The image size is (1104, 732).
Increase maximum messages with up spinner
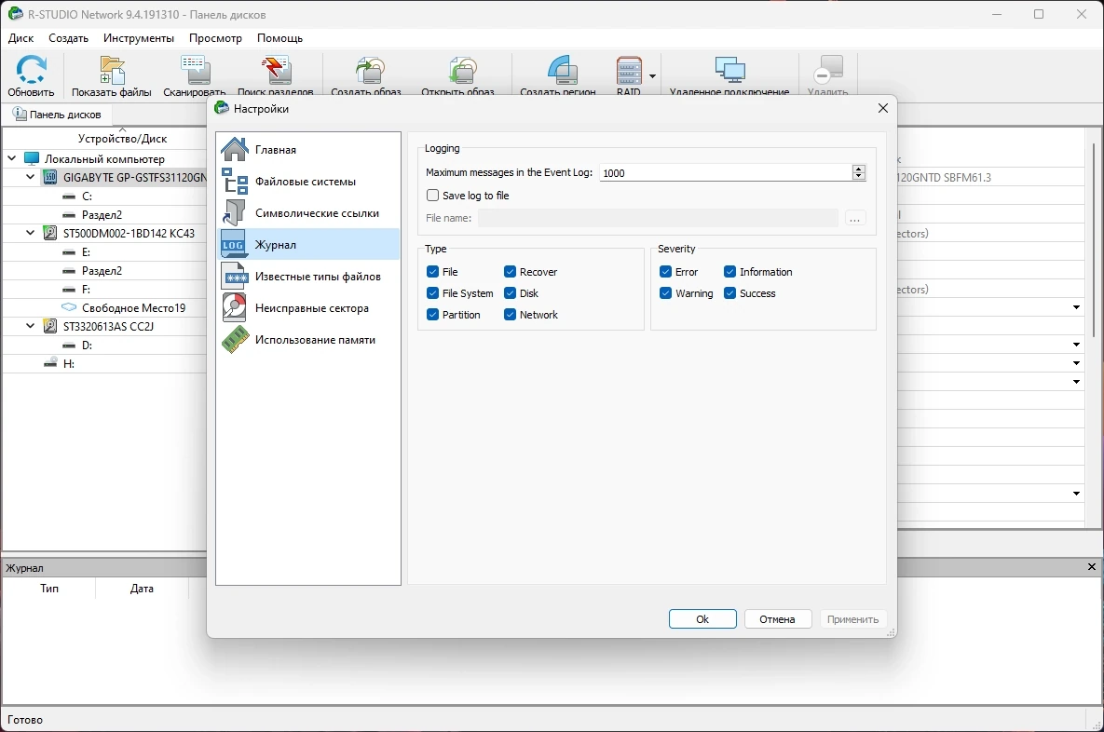[858, 169]
